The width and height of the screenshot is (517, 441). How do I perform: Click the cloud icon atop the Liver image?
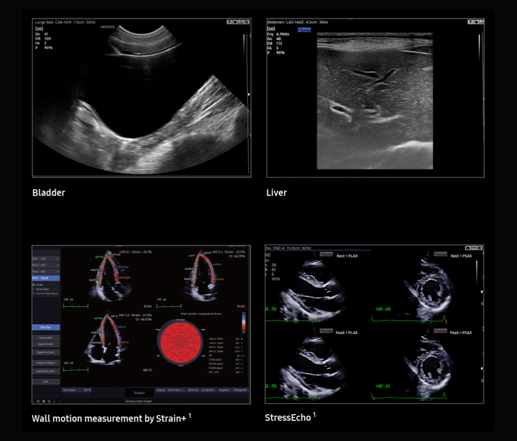point(476,22)
